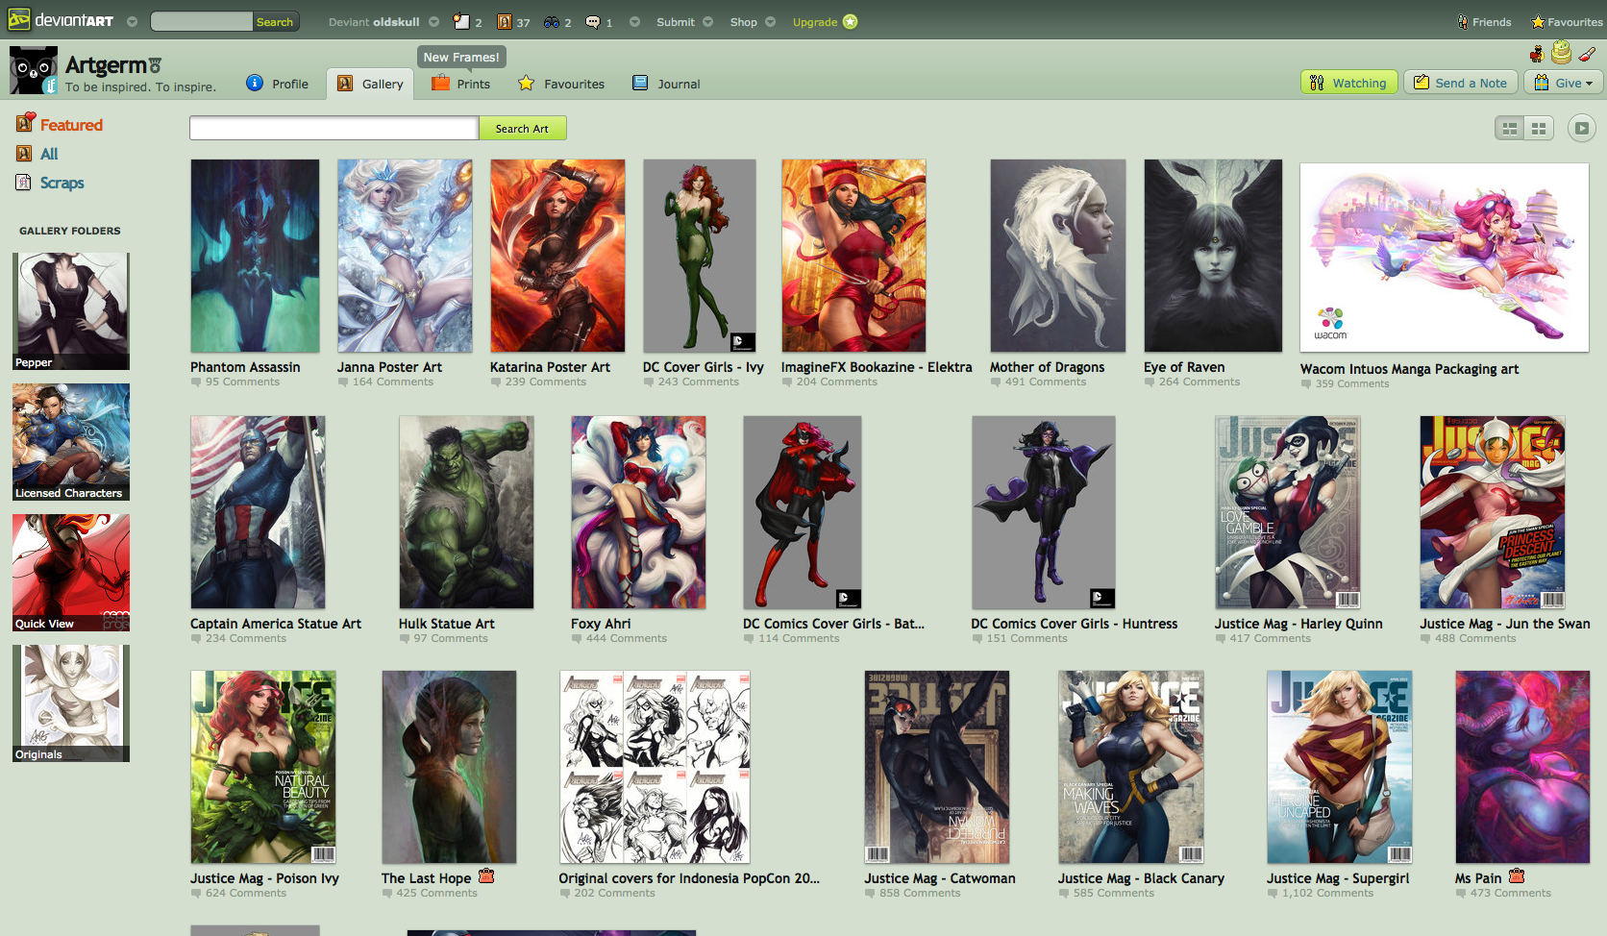1607x936 pixels.
Task: Select the Gallery tab
Action: tap(370, 84)
